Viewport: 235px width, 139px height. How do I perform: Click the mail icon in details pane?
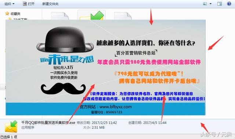point(11,126)
